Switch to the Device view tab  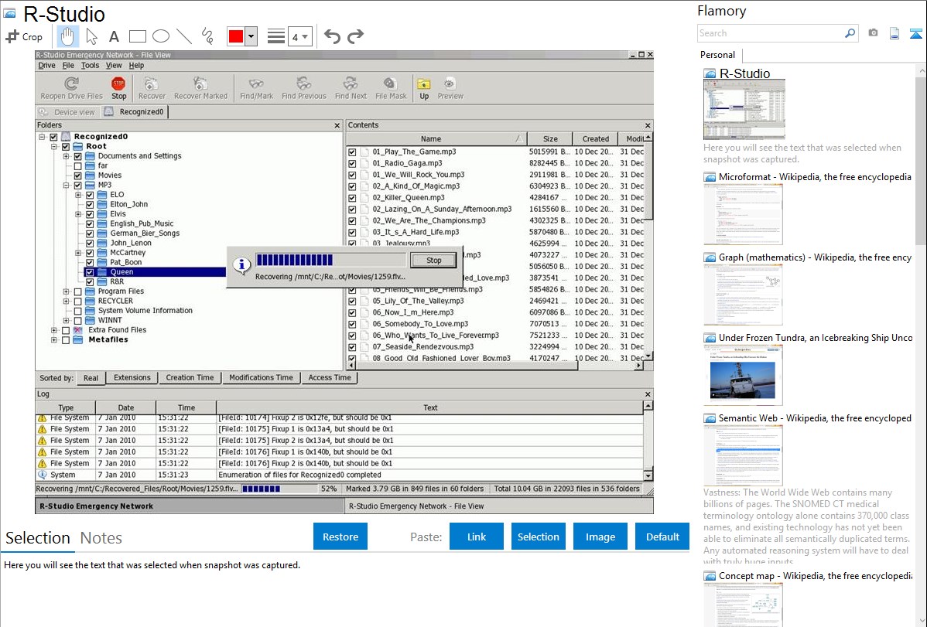tap(68, 111)
